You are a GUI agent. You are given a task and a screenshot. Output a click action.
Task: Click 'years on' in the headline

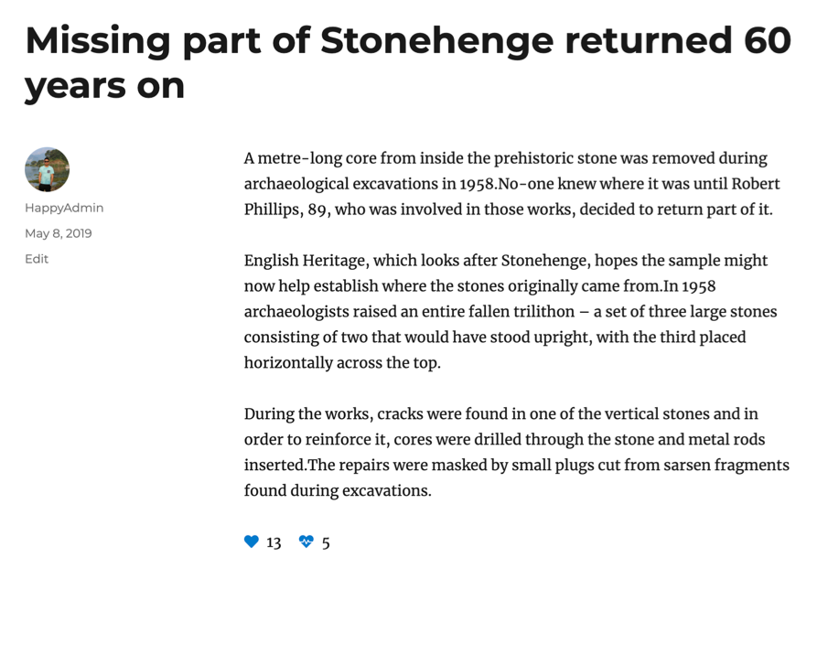pyautogui.click(x=104, y=85)
